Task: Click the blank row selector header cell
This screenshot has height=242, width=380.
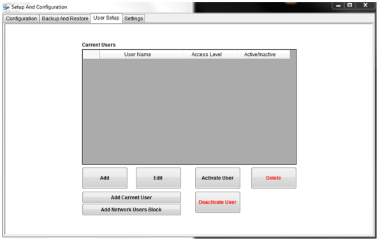Action: [x=91, y=55]
